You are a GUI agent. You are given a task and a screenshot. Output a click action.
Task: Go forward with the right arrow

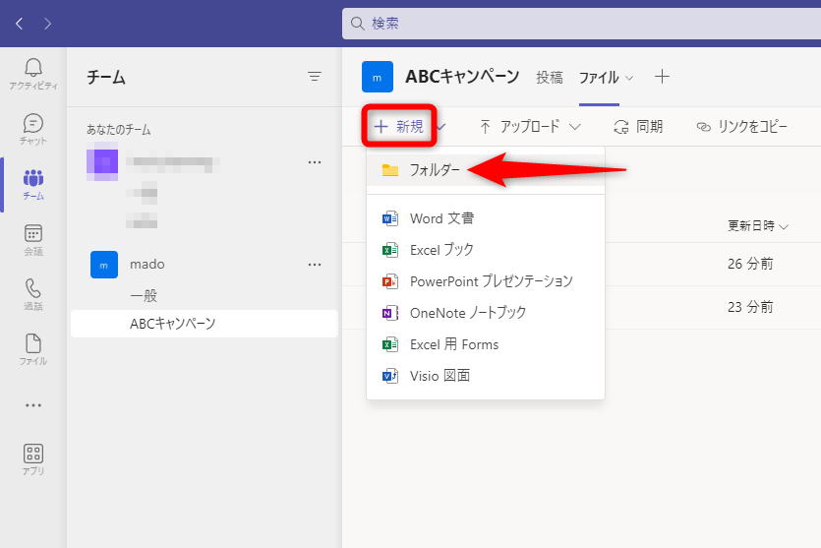click(x=47, y=23)
